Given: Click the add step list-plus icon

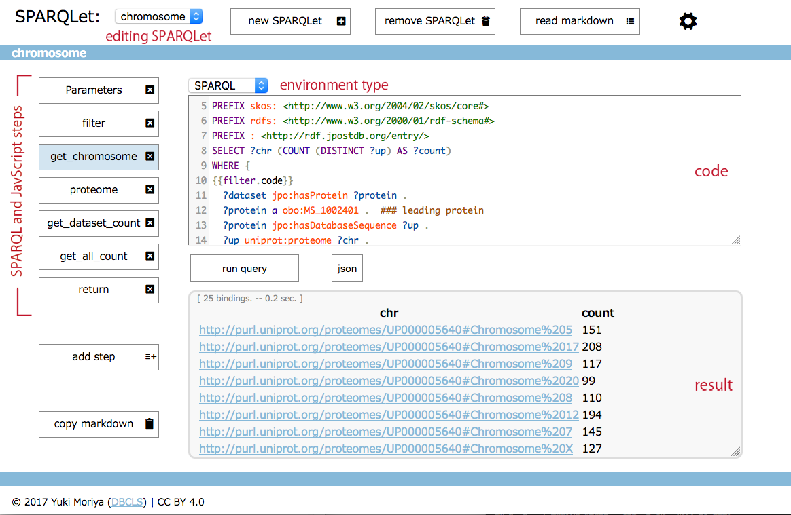Looking at the screenshot, I should point(150,357).
